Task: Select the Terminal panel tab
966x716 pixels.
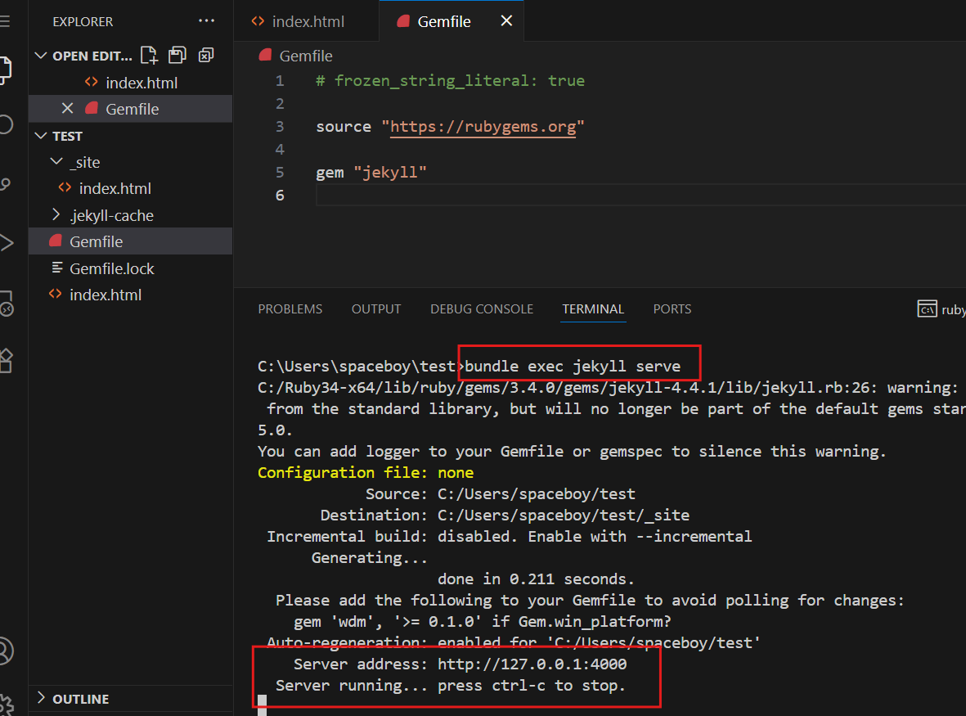Action: coord(593,308)
